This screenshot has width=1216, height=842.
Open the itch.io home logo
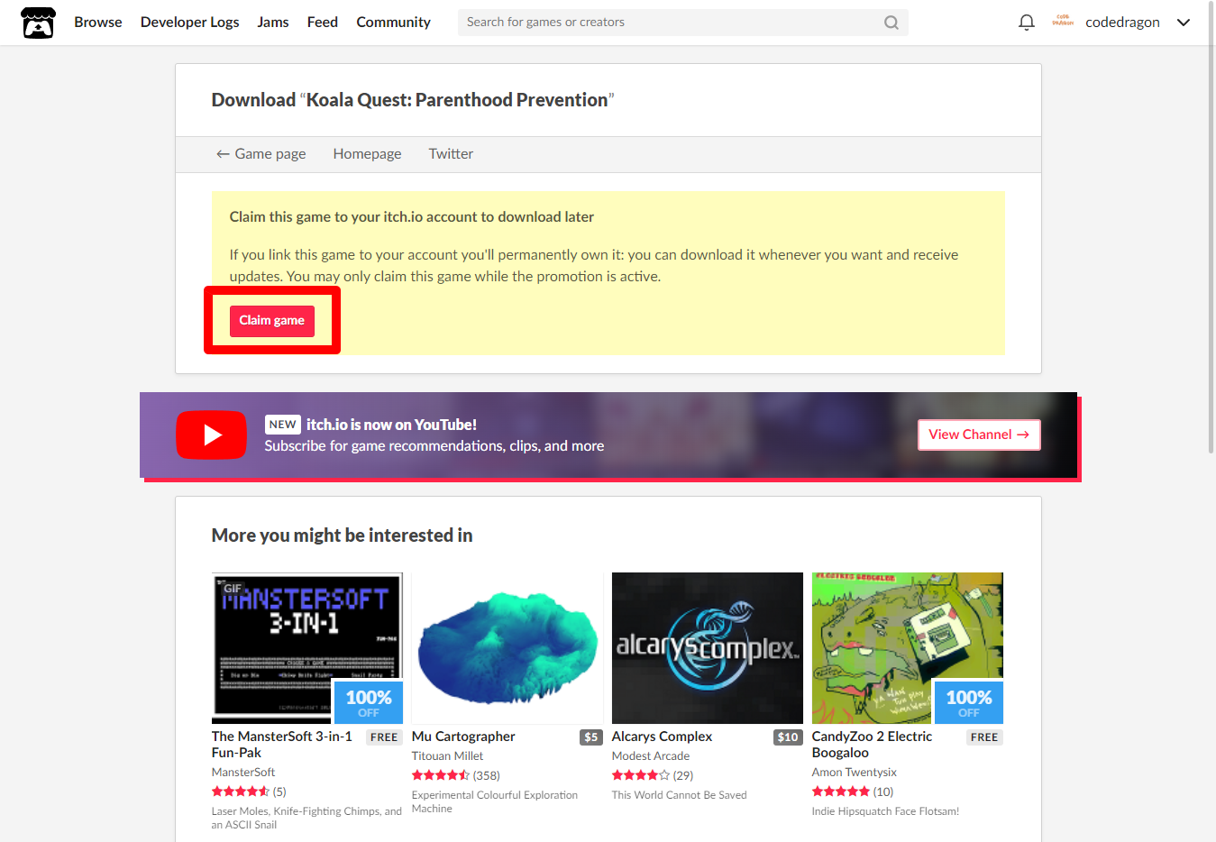pyautogui.click(x=38, y=23)
